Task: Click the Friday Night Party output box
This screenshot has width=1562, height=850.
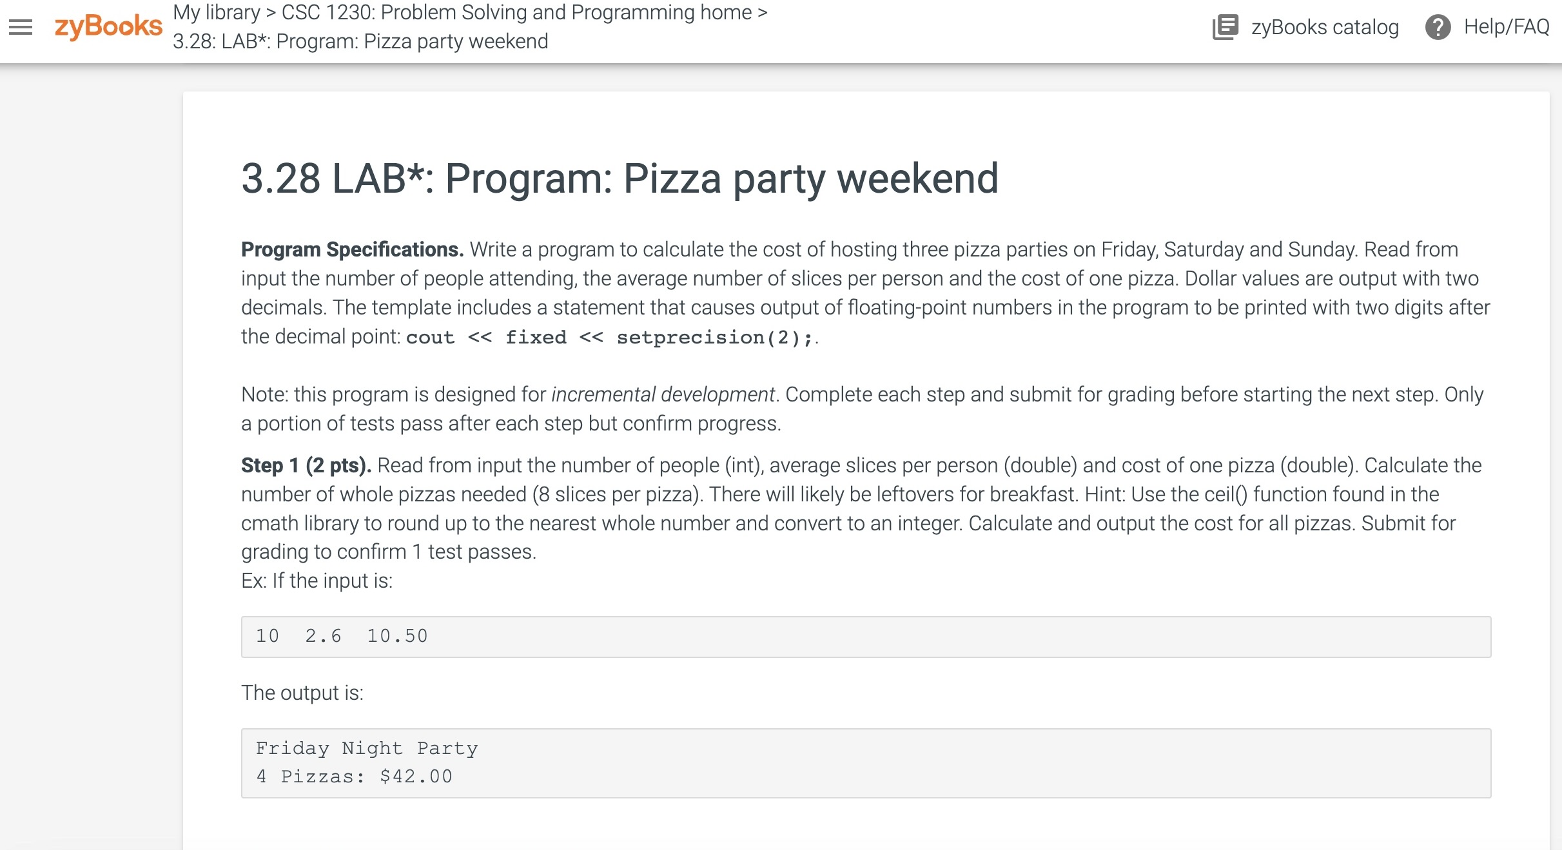Action: (x=366, y=748)
